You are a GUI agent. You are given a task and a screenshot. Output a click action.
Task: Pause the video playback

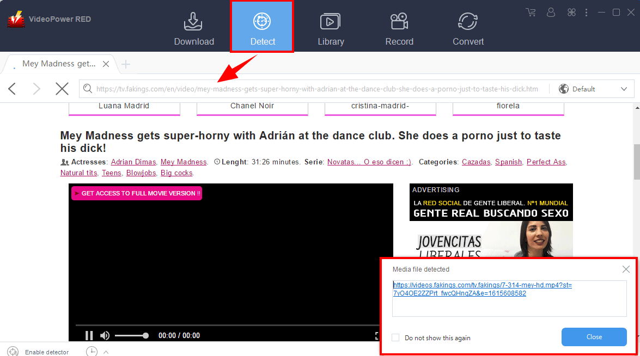pos(89,336)
